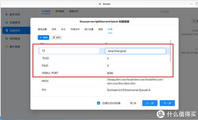
Task: Open the 本地镜像 tab in Docker window
Action: click(46, 11)
